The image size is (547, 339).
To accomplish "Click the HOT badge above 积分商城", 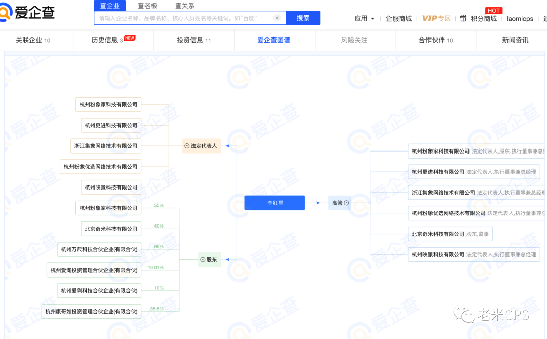I will [494, 11].
